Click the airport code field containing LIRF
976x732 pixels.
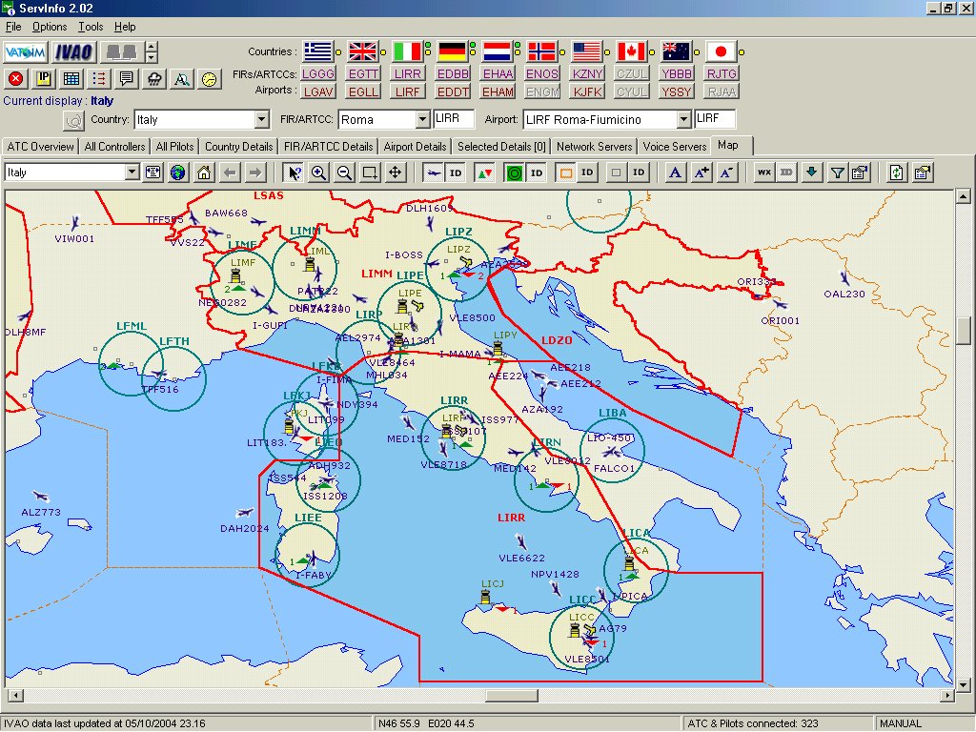(x=715, y=118)
